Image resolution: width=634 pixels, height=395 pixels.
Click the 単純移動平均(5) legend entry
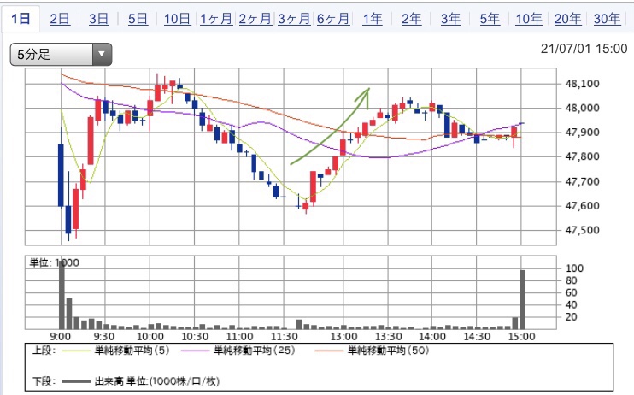click(114, 351)
